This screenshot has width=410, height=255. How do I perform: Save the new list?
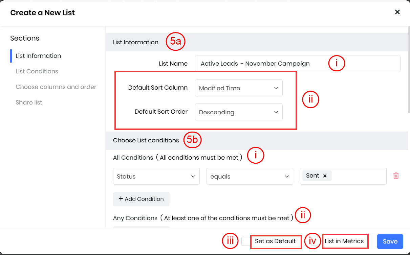tap(390, 241)
